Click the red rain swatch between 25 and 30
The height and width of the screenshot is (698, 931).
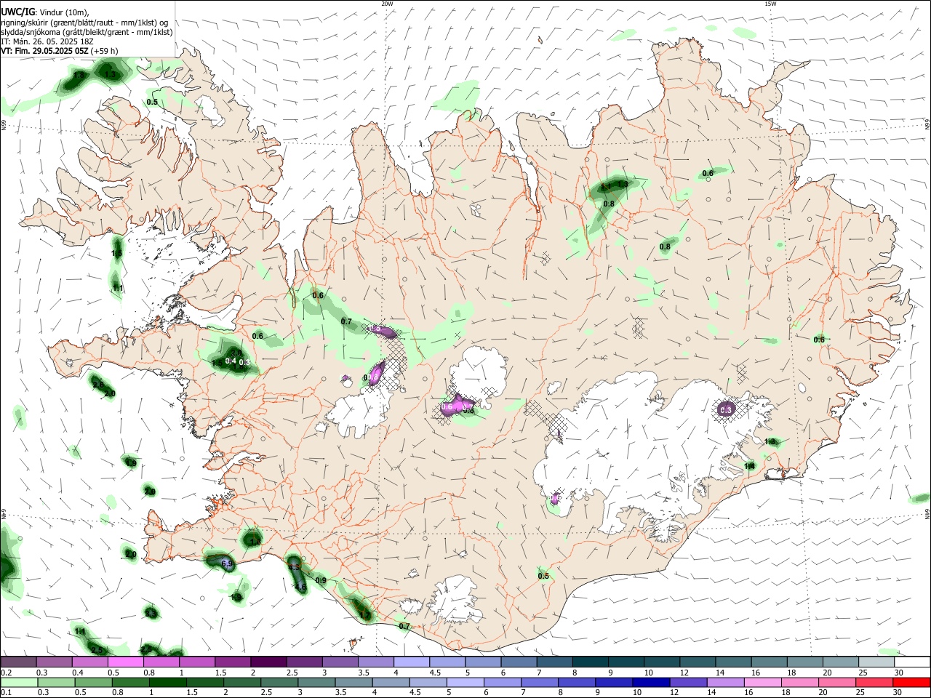876,682
